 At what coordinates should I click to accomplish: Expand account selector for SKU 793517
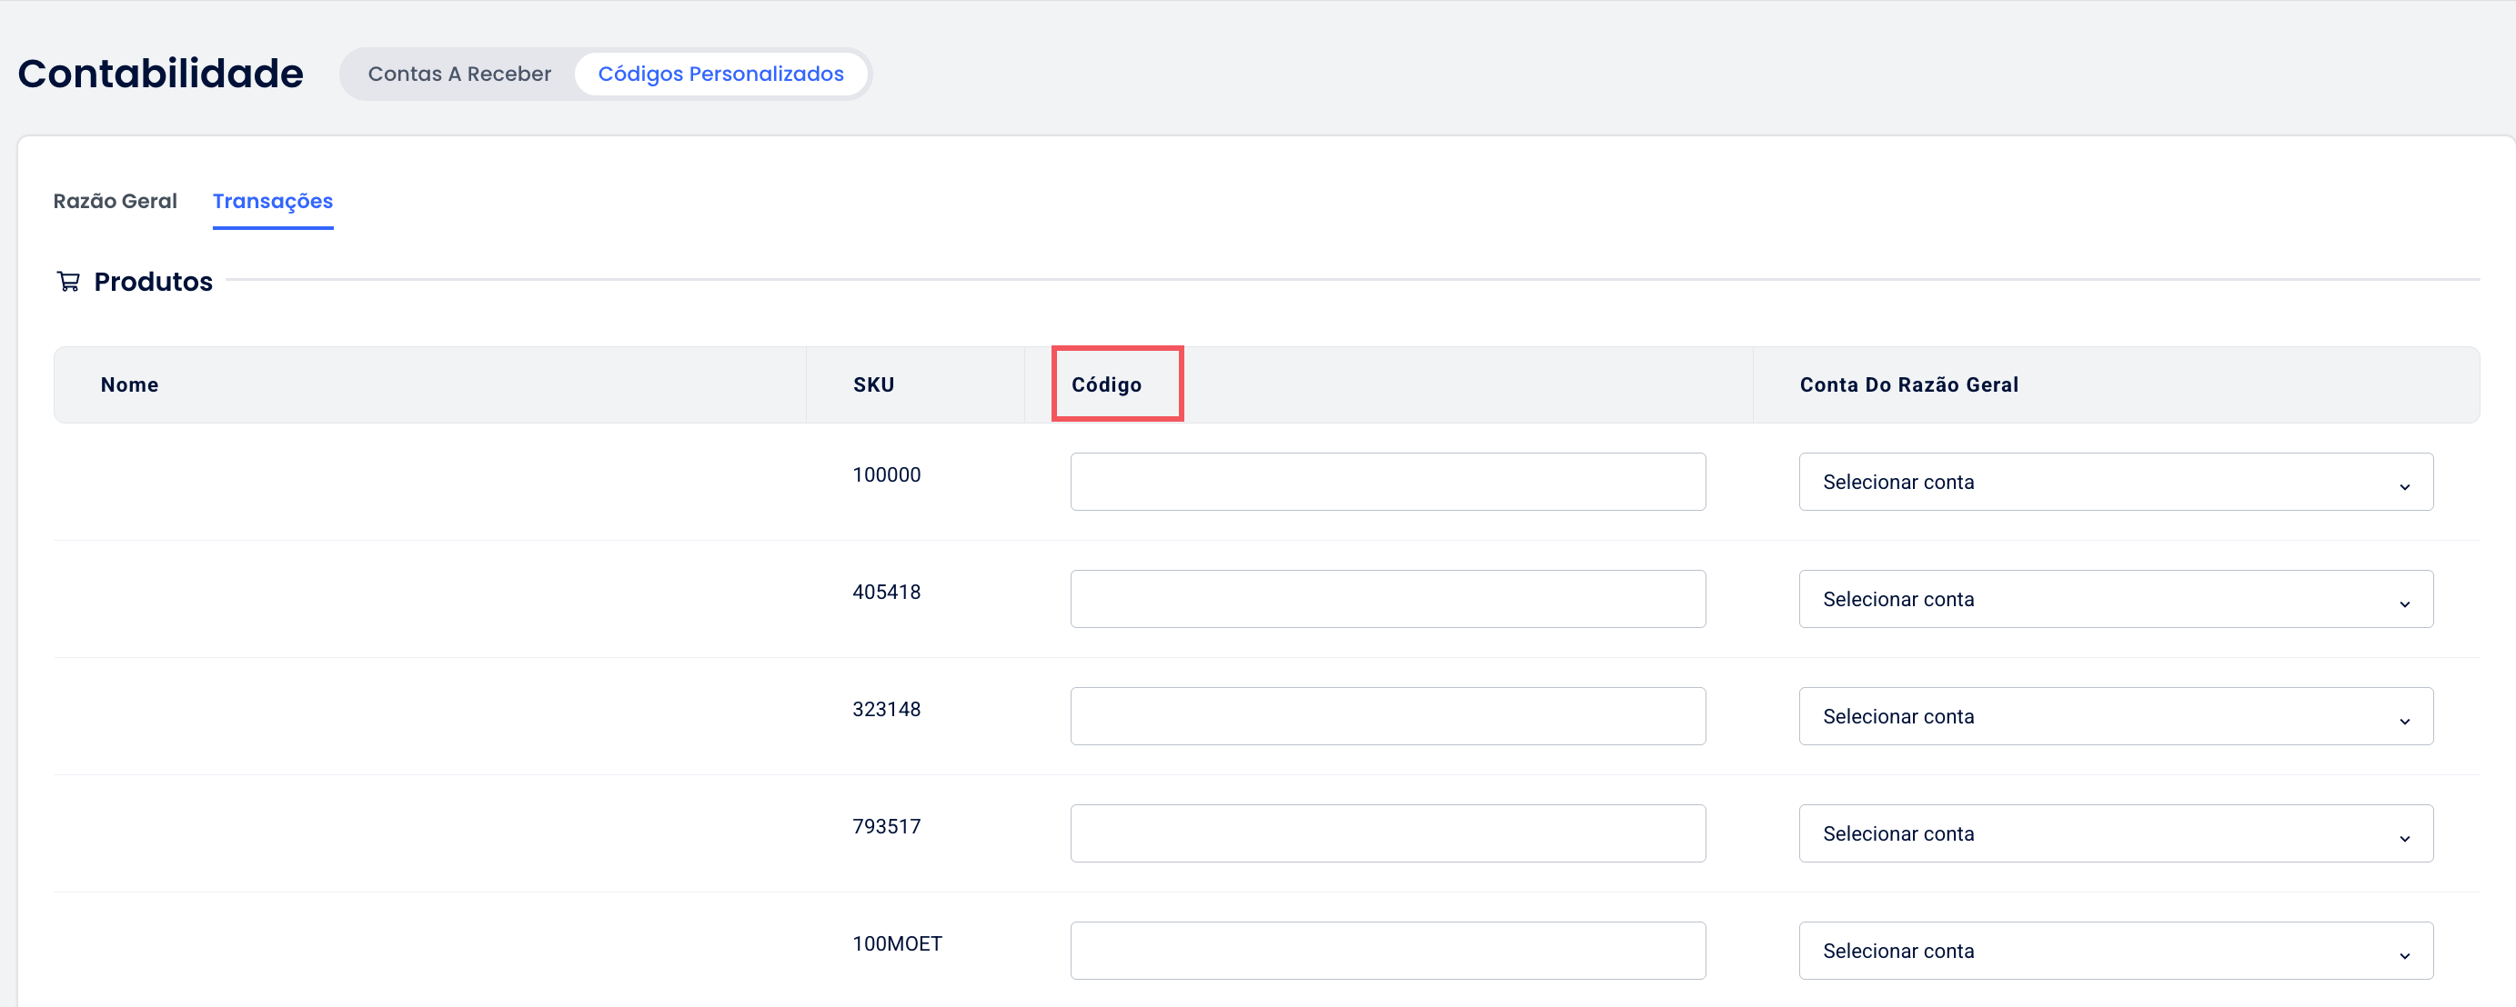[x=2115, y=833]
